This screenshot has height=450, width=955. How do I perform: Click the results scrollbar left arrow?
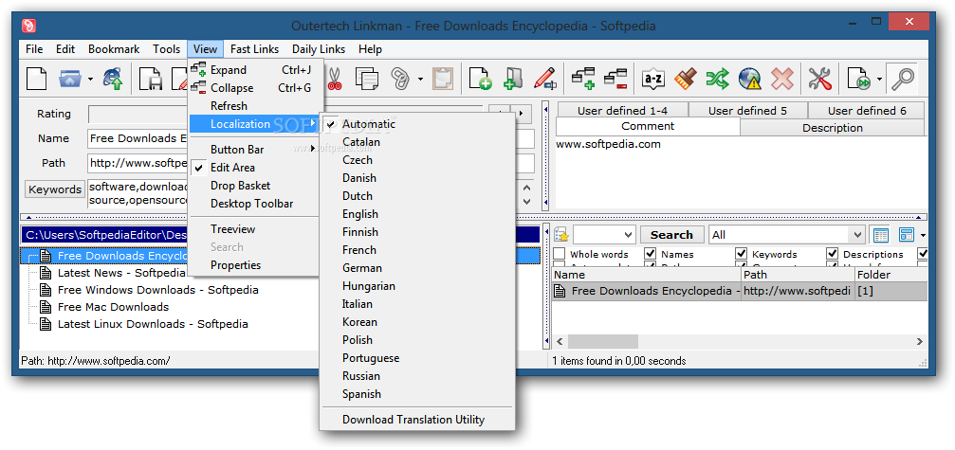point(560,341)
